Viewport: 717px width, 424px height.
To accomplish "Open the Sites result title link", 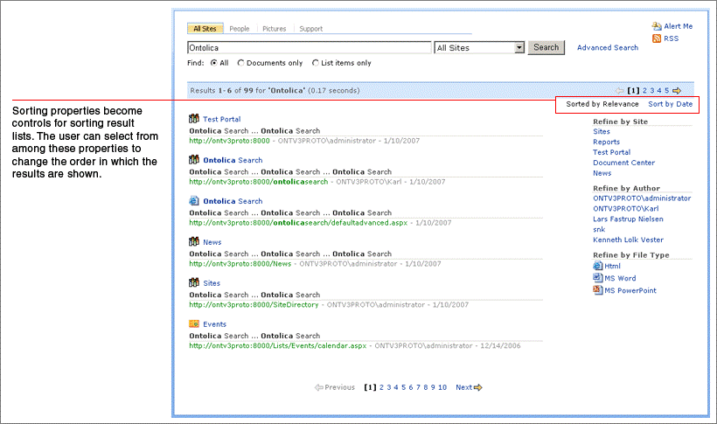I will [x=212, y=283].
